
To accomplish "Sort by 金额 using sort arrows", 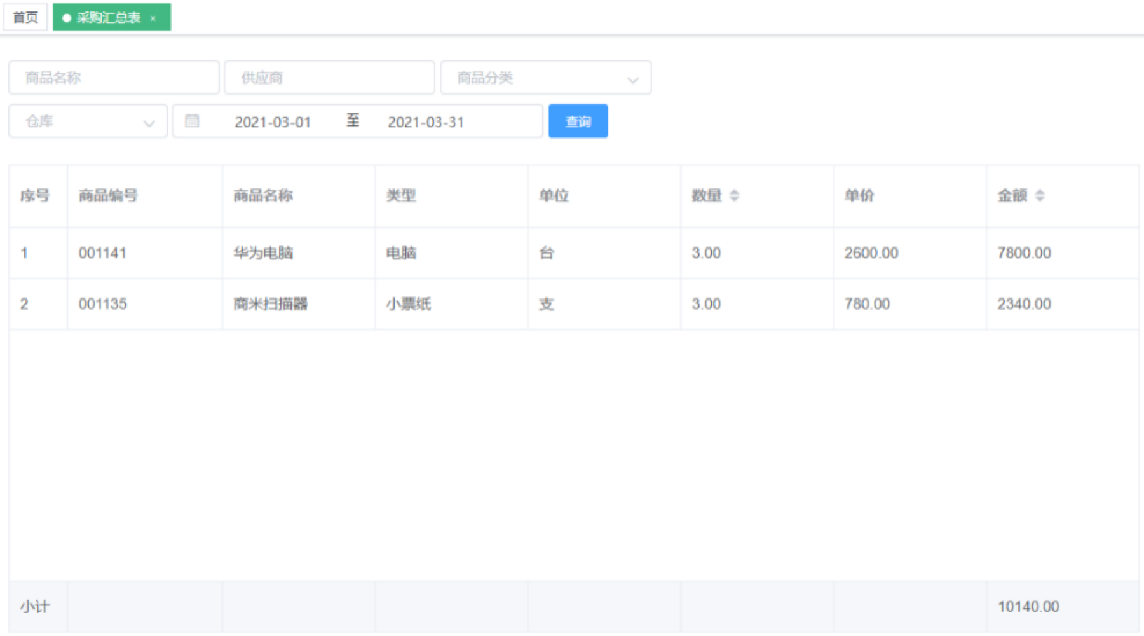I will click(x=1040, y=195).
